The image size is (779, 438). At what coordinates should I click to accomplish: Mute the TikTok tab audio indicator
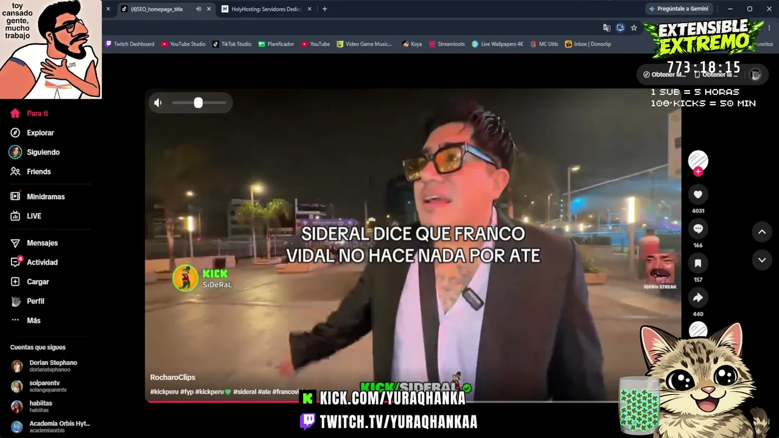click(198, 9)
